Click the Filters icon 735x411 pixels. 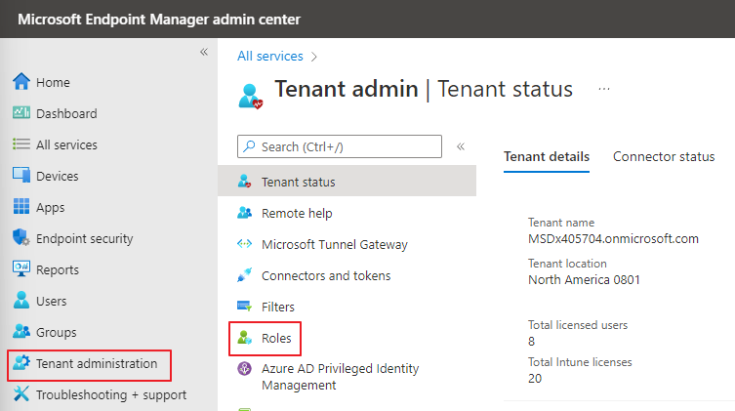click(244, 306)
